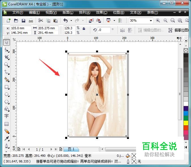This screenshot has height=167, width=191.
Task: Click the object height field 291.49 mm
Action: pos(48,33)
